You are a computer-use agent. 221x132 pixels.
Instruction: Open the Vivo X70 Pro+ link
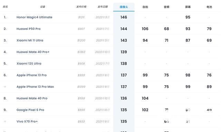[27, 121]
